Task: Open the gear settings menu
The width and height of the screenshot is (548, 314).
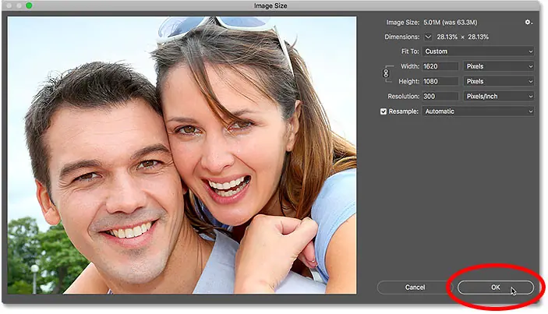Action: [x=528, y=23]
